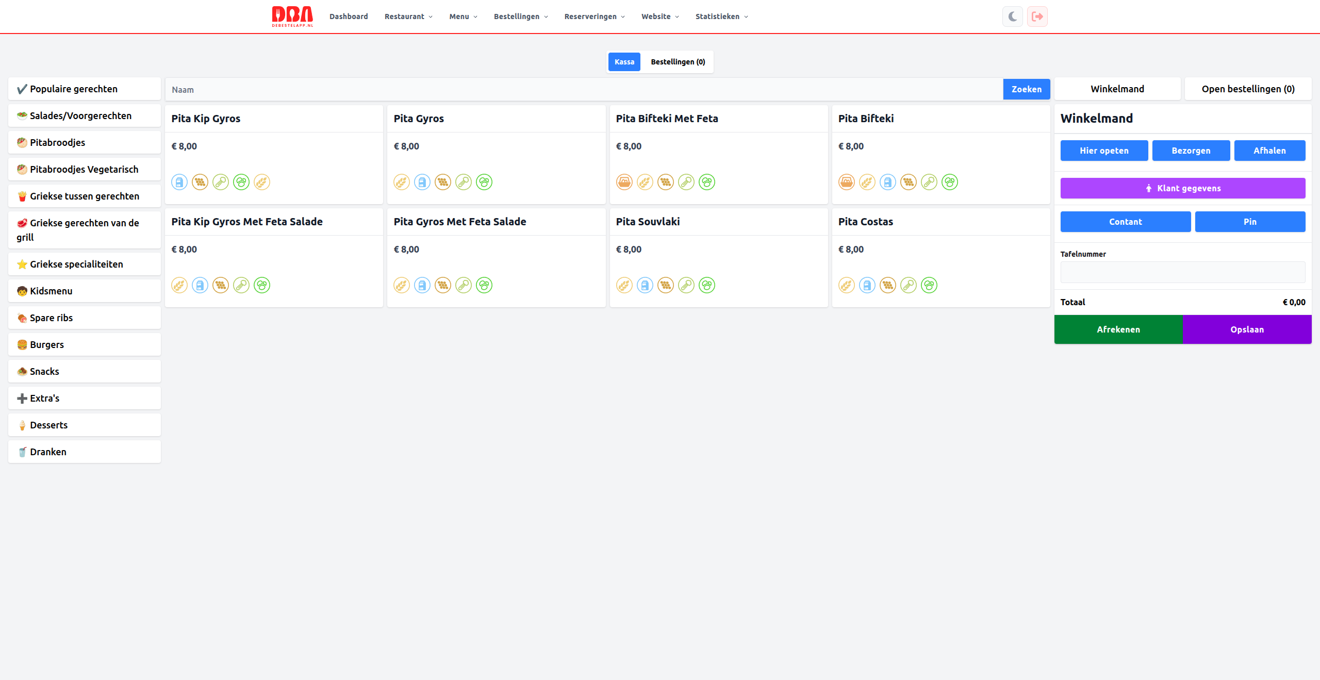Click soy allergen icon on Pita Souvlaki
The width and height of the screenshot is (1320, 680).
tap(707, 285)
